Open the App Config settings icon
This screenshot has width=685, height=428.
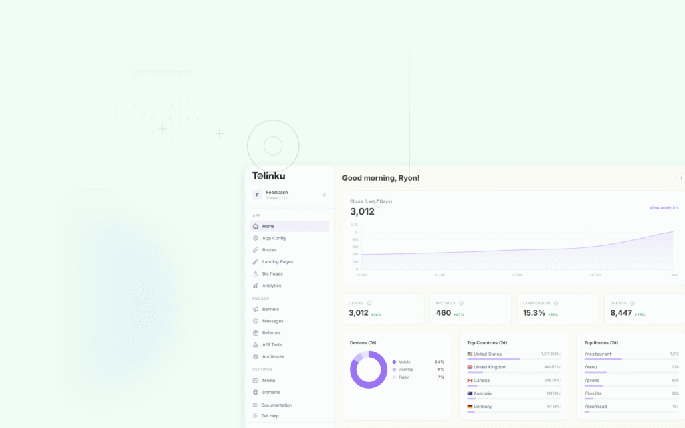[256, 238]
